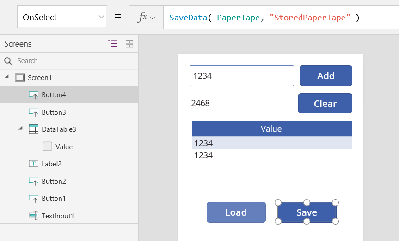Click the Value column header
399x241 pixels.
pyautogui.click(x=272, y=129)
